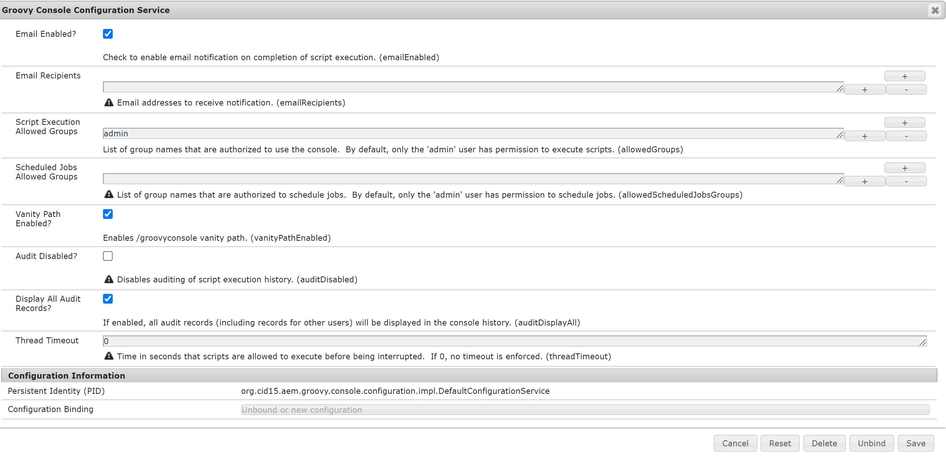Viewport: 946px width, 457px height.
Task: Click minus button beside Email Recipients field
Action: (906, 90)
